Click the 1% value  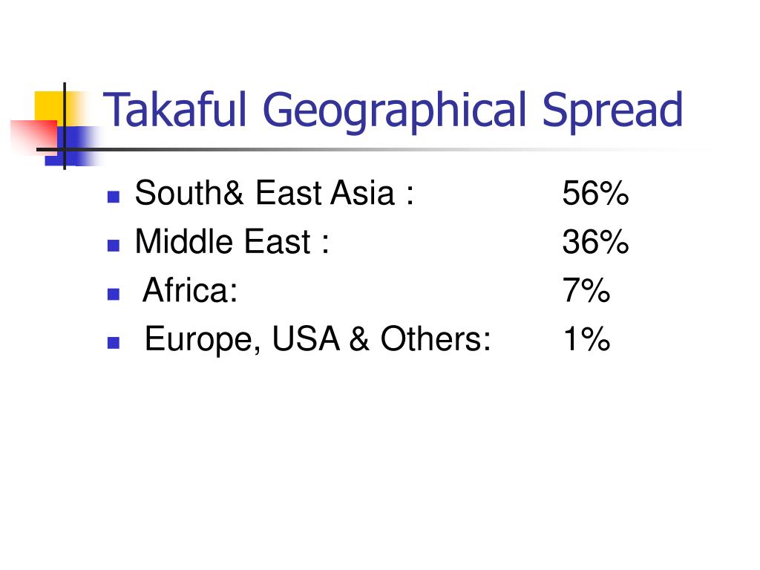pyautogui.click(x=586, y=338)
